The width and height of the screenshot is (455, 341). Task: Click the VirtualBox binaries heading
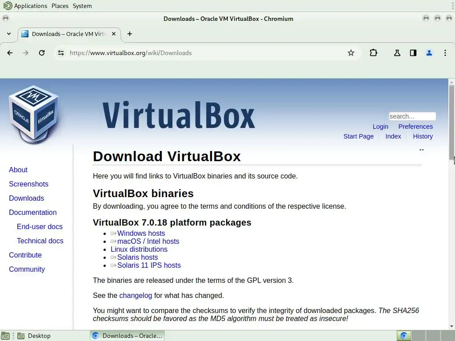143,194
